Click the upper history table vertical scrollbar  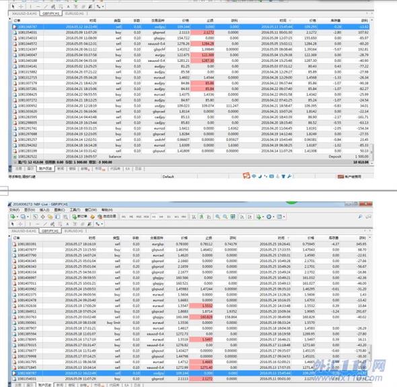tap(372, 91)
